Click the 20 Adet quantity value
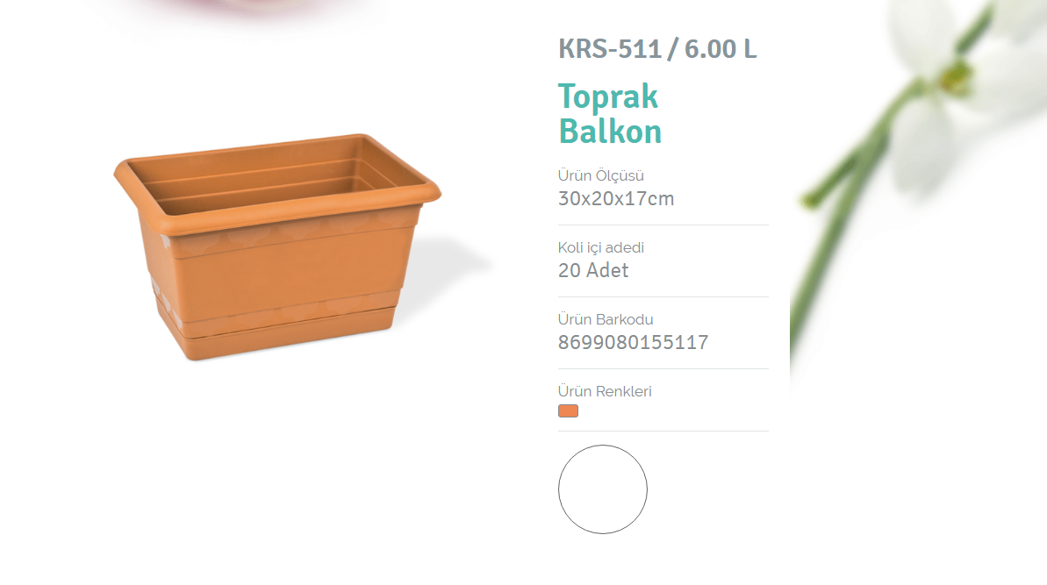1047x585 pixels. (x=593, y=270)
